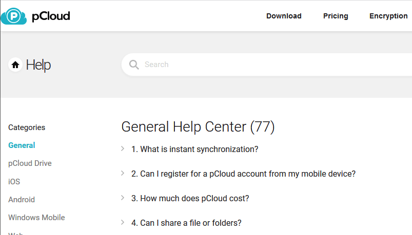This screenshot has height=235, width=412.
Task: Click the magnifying glass search icon
Action: [134, 65]
